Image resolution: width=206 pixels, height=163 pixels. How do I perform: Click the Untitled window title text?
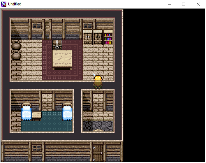coord(15,4)
